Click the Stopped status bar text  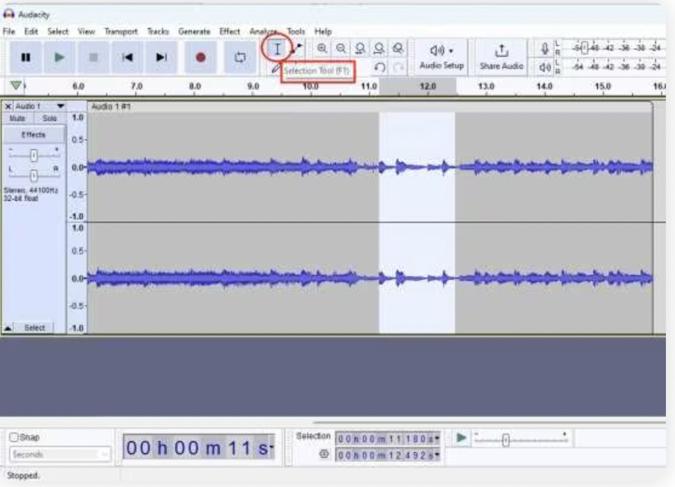(23, 475)
